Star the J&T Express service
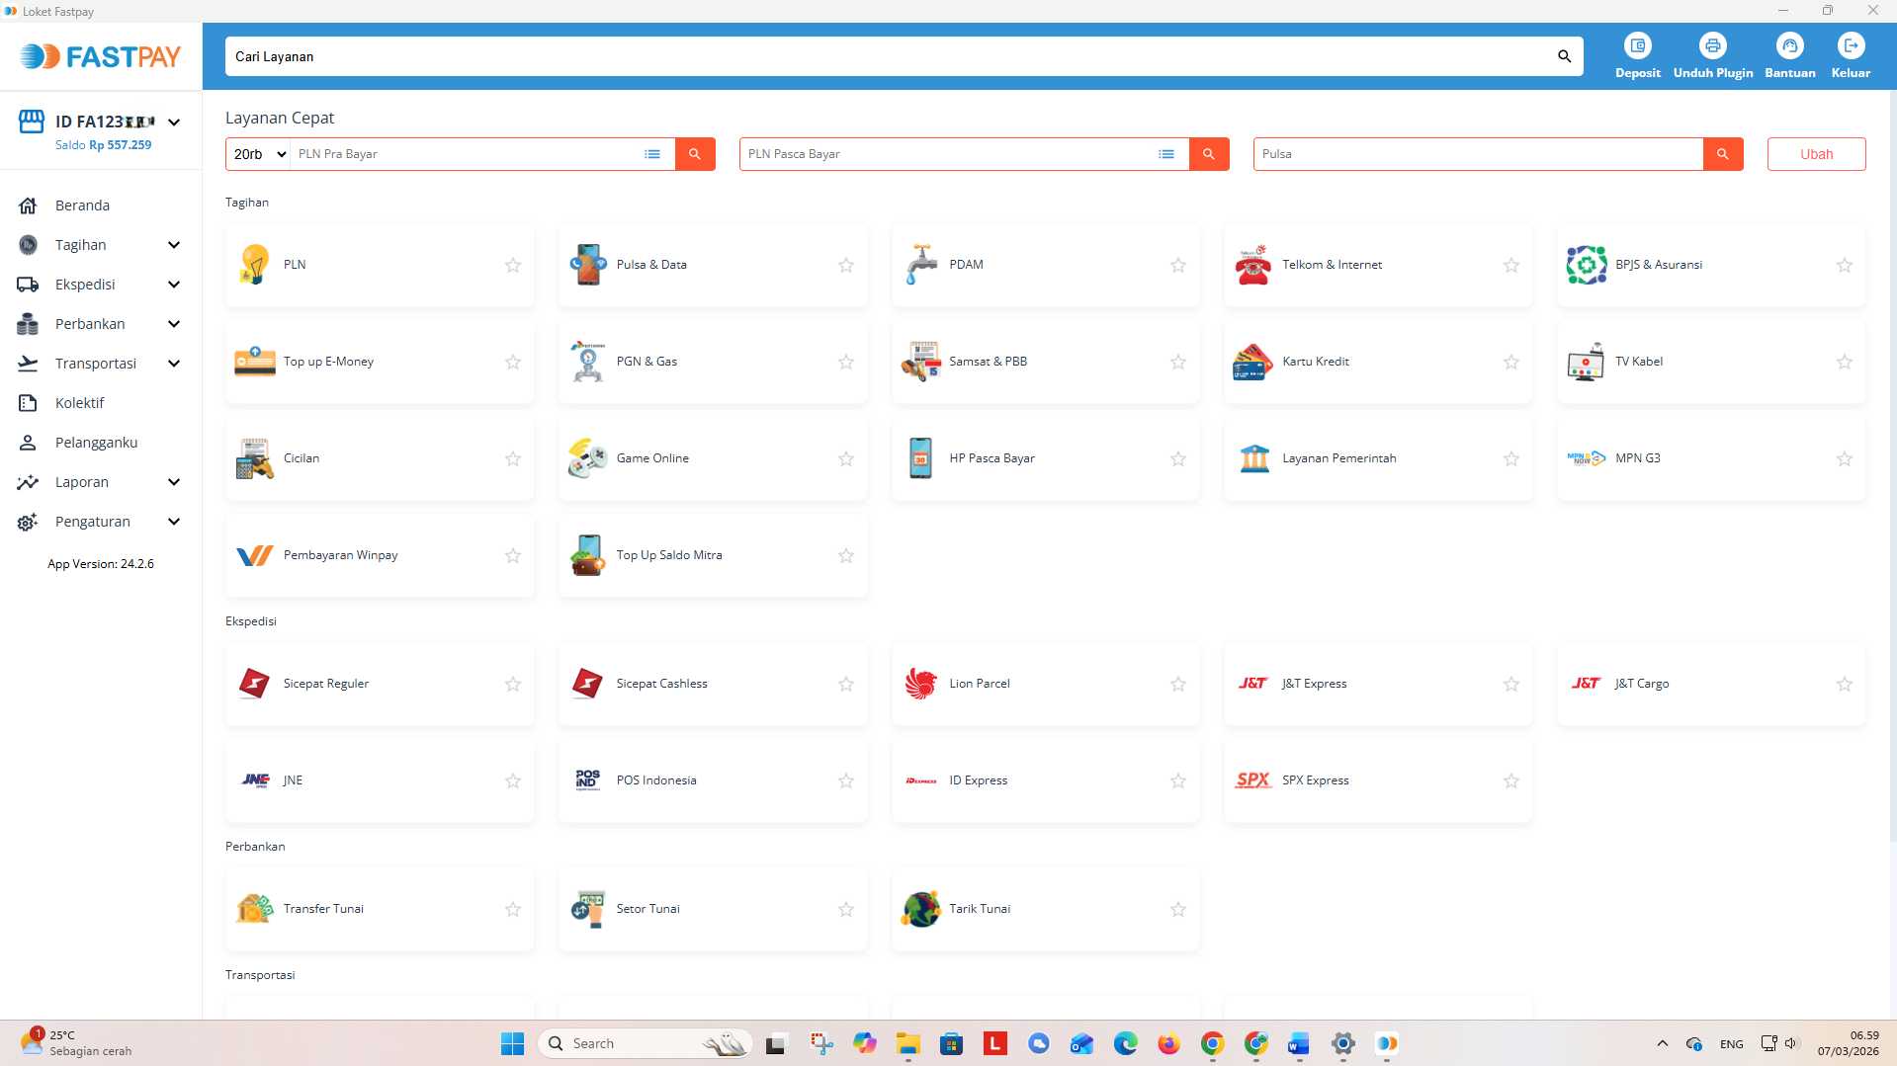The width and height of the screenshot is (1897, 1066). tap(1510, 683)
